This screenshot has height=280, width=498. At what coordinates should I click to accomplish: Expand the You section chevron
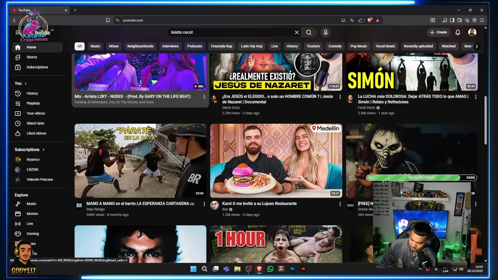click(x=26, y=84)
